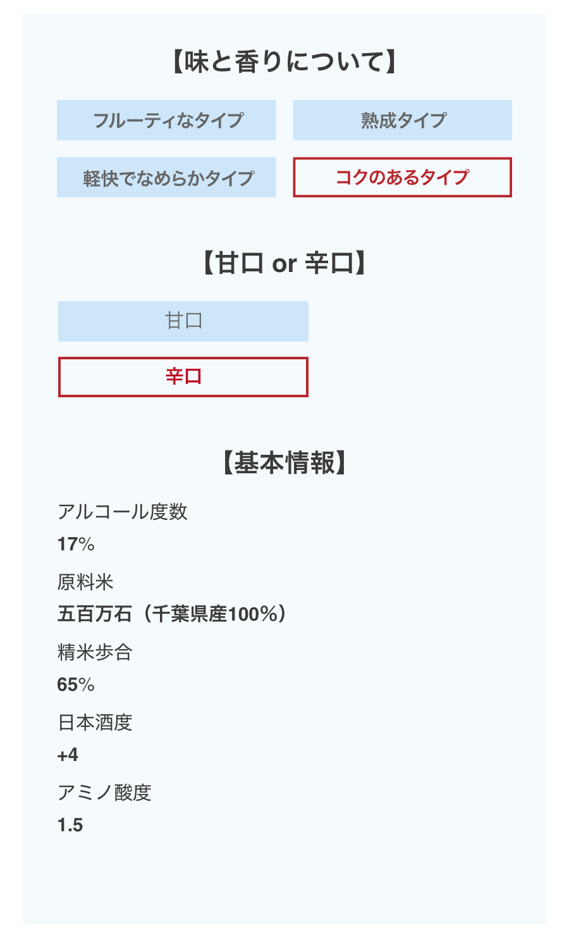
Task: Click the アミノ酸度 label
Action: pyautogui.click(x=104, y=793)
